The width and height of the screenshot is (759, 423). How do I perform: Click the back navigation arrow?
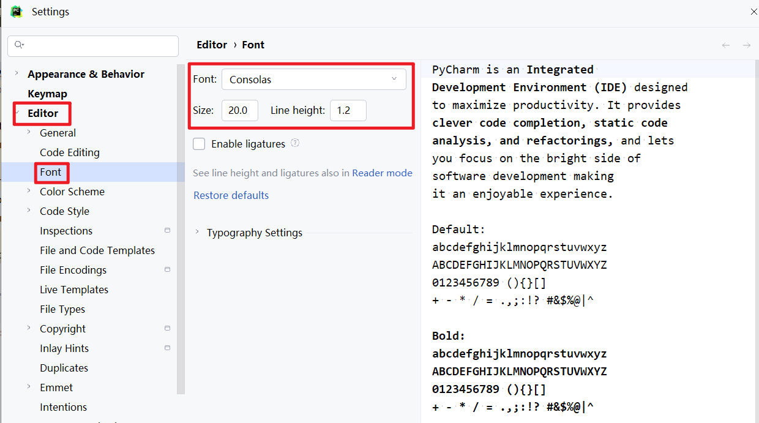coord(726,45)
